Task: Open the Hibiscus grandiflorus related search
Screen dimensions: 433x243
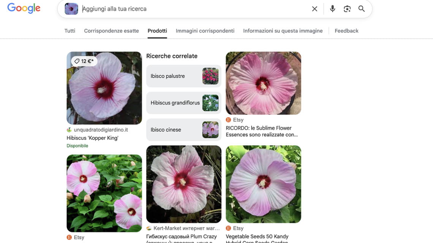Action: [x=183, y=103]
